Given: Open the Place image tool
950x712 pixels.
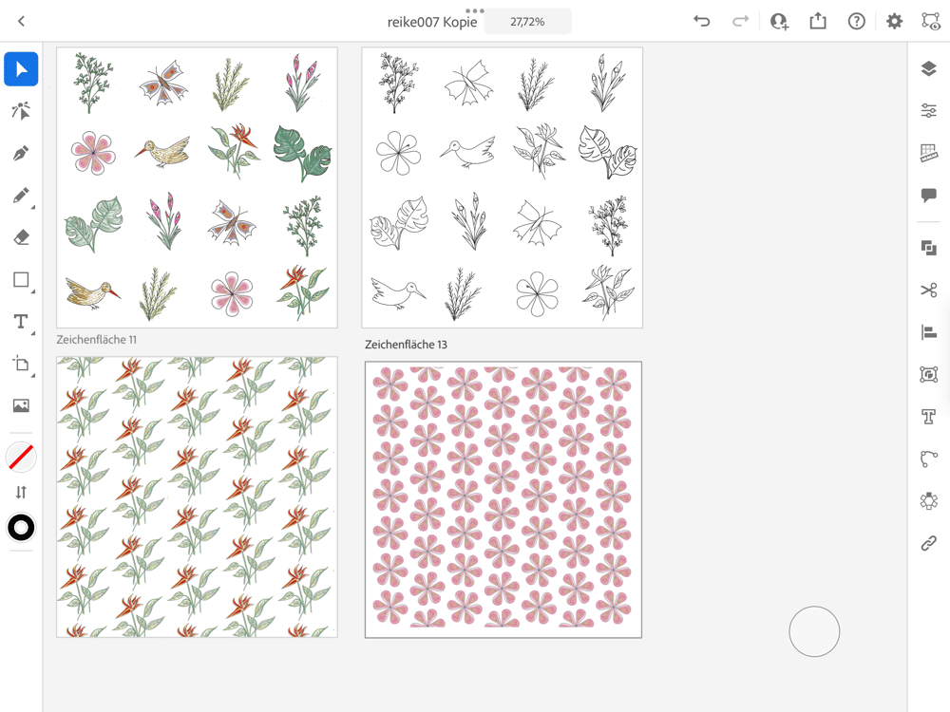Looking at the screenshot, I should point(21,405).
